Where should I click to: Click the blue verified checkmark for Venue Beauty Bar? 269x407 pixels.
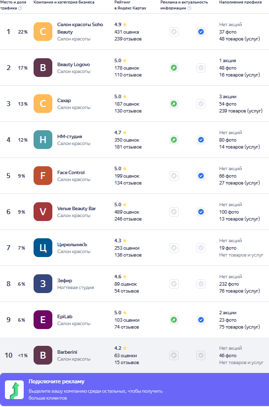[201, 212]
